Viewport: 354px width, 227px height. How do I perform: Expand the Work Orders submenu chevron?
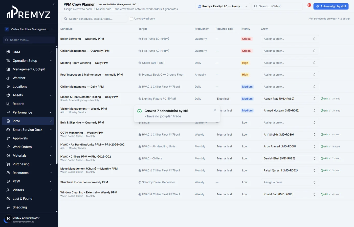(51, 147)
